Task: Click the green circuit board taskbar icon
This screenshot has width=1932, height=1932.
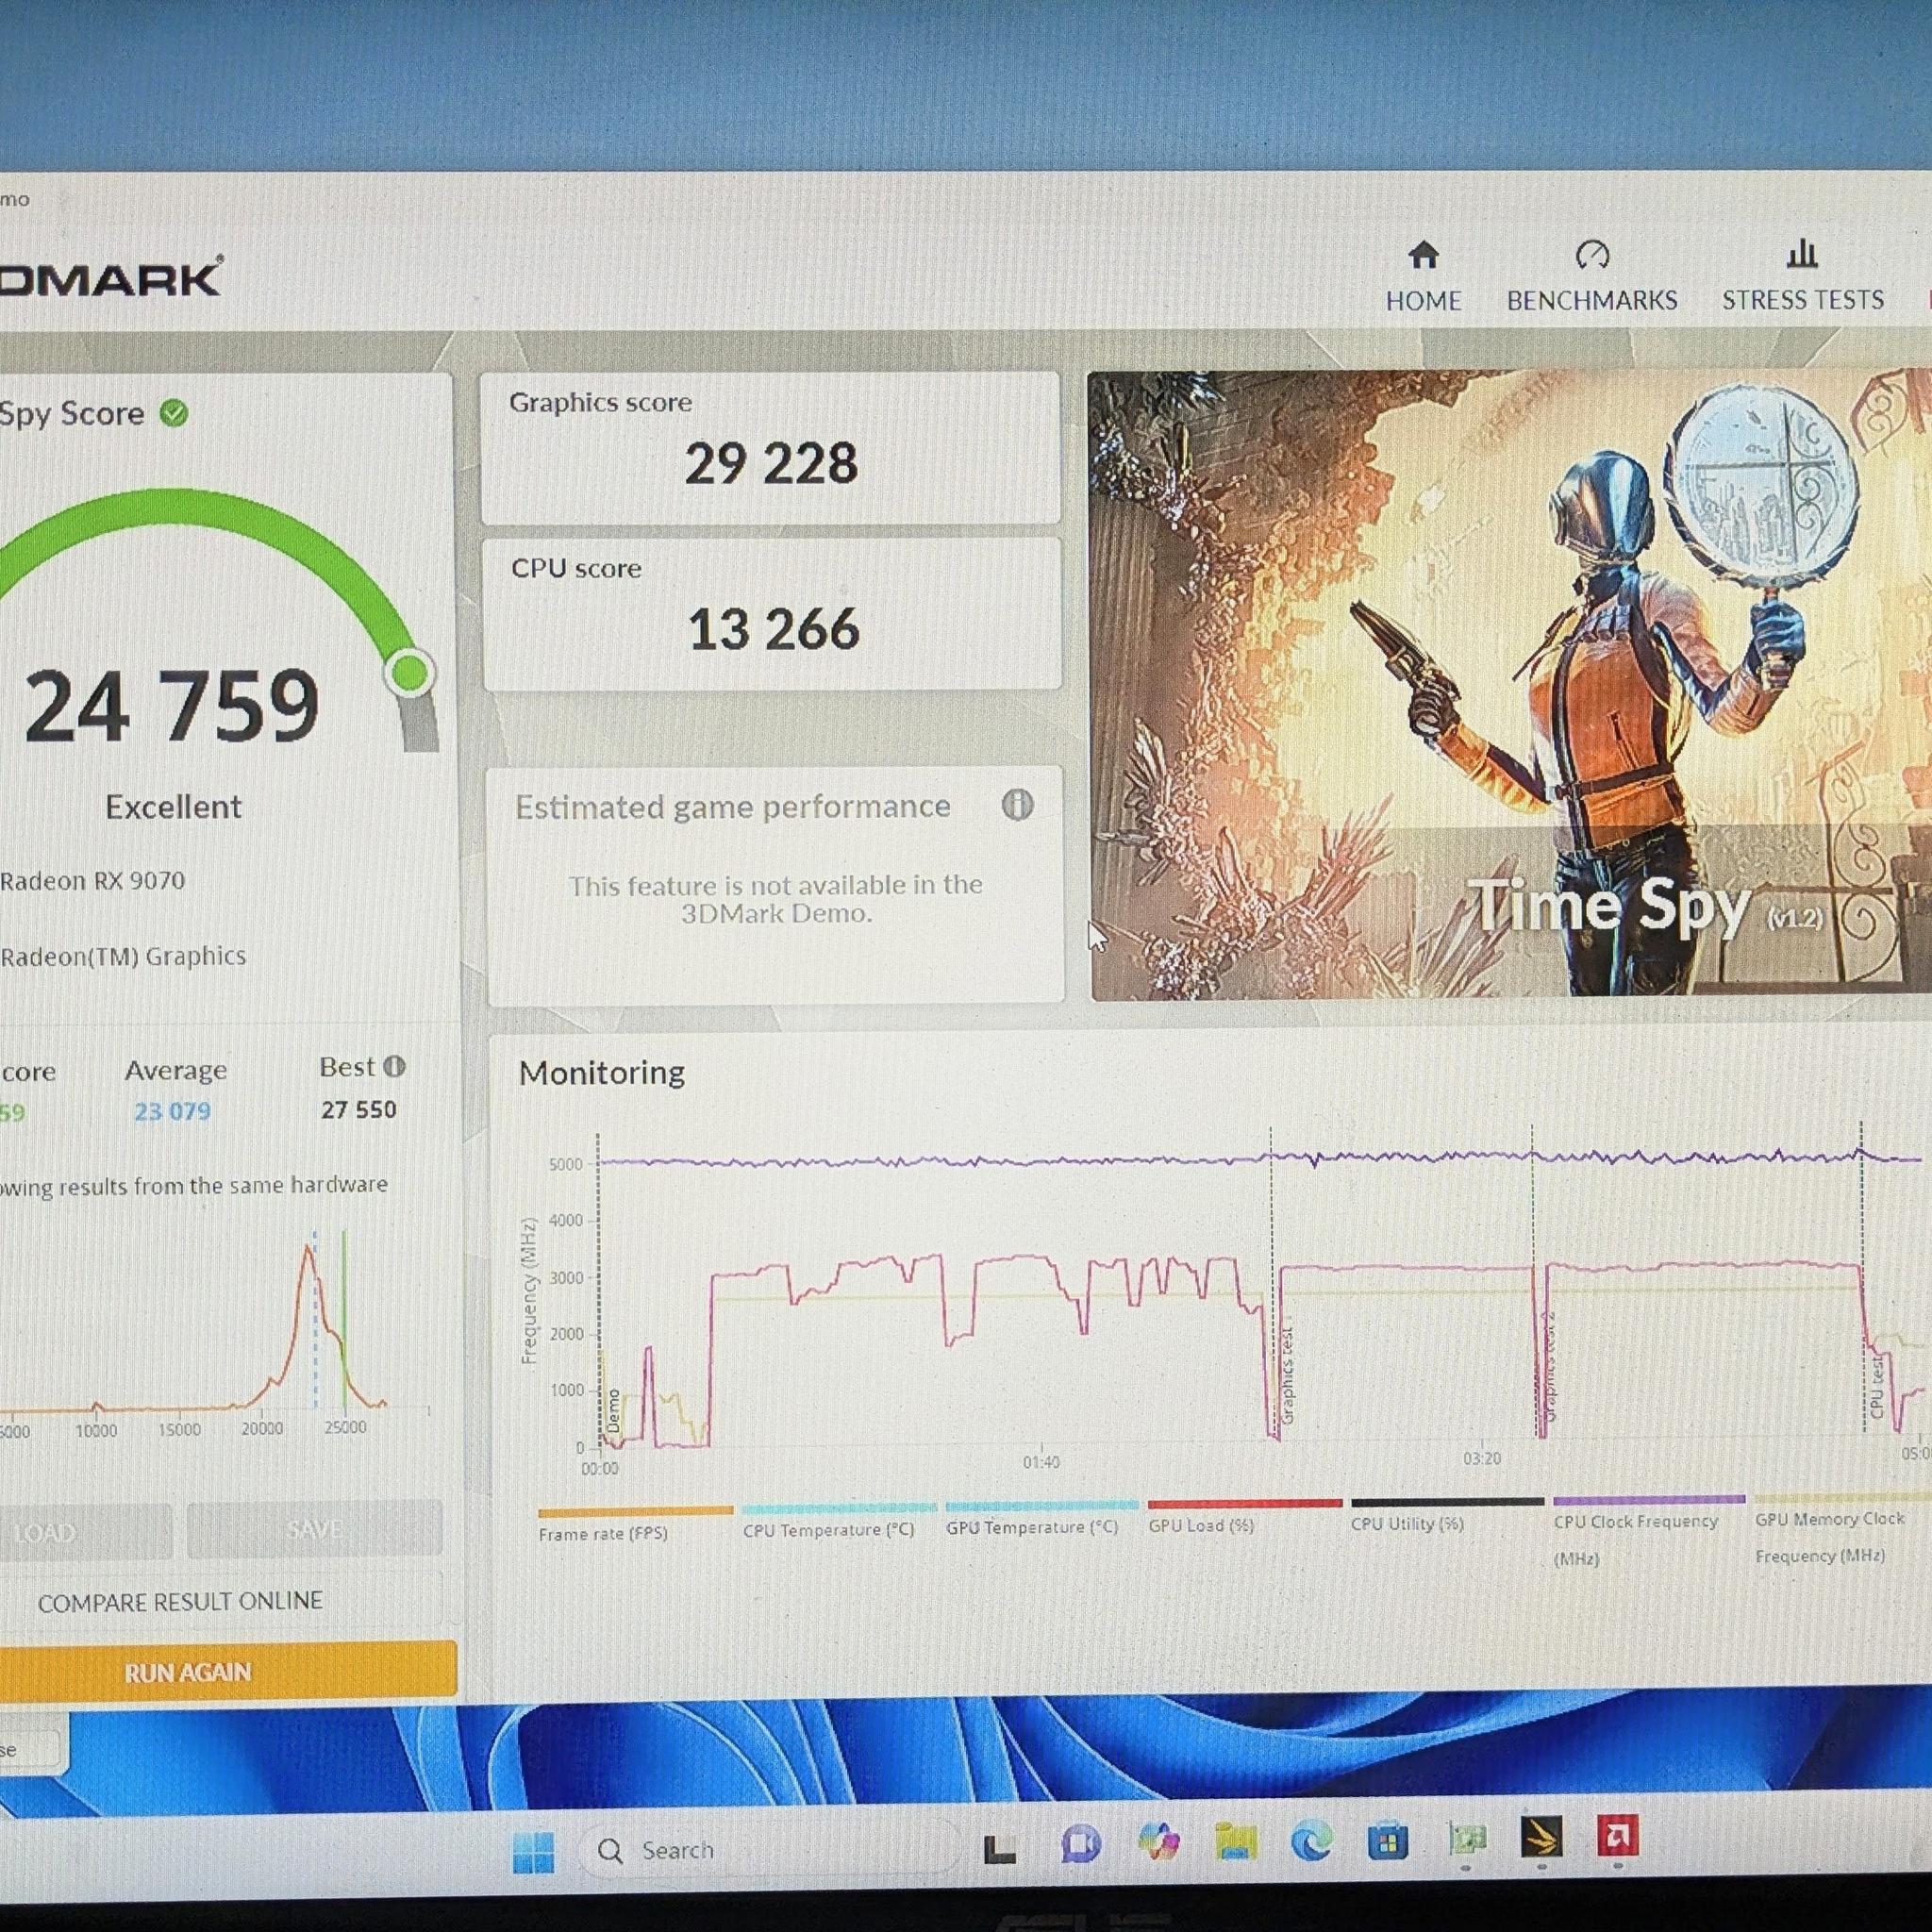Action: (x=1466, y=1838)
